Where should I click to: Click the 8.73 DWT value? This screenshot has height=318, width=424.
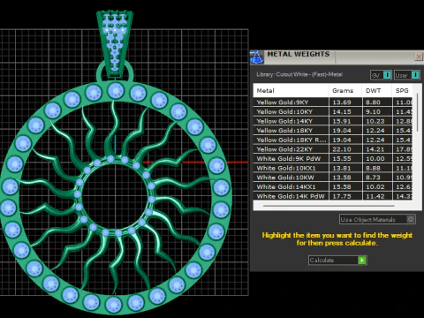tap(373, 178)
